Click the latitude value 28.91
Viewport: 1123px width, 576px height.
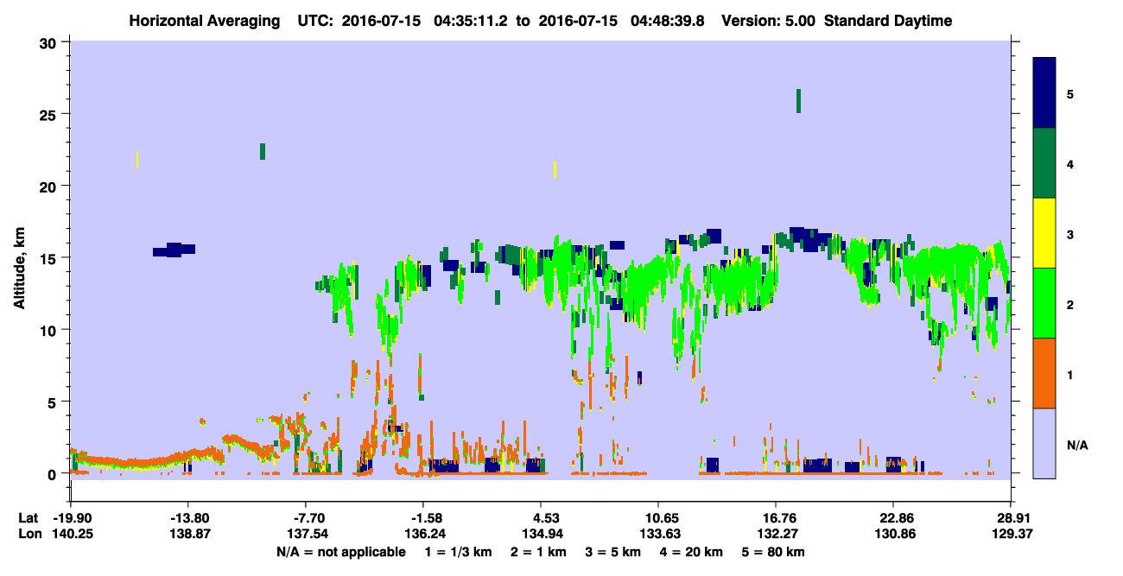(1010, 518)
